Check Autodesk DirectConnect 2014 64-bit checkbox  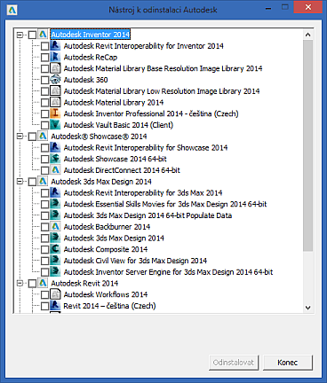pyautogui.click(x=44, y=170)
